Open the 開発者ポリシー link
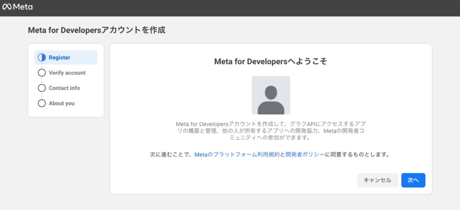 tap(305, 154)
